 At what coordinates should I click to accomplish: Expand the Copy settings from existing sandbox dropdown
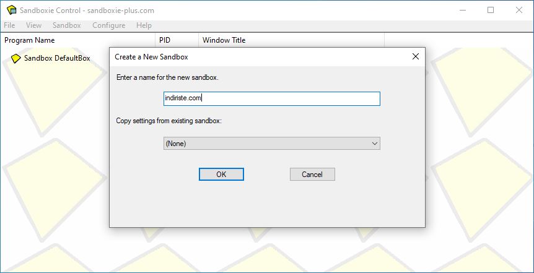pos(272,144)
